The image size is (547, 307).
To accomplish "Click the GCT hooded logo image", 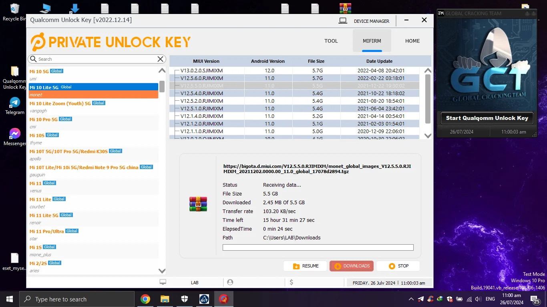I will click(x=487, y=64).
